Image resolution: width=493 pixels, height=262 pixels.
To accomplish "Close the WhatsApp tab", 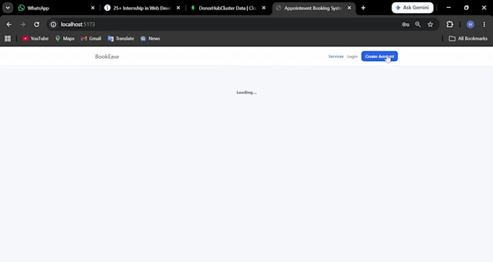I will [93, 8].
